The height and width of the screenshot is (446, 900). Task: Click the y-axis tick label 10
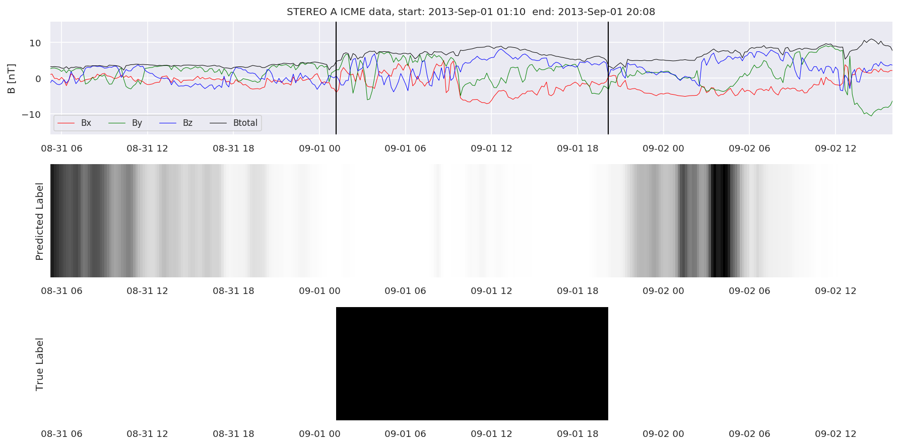point(35,43)
